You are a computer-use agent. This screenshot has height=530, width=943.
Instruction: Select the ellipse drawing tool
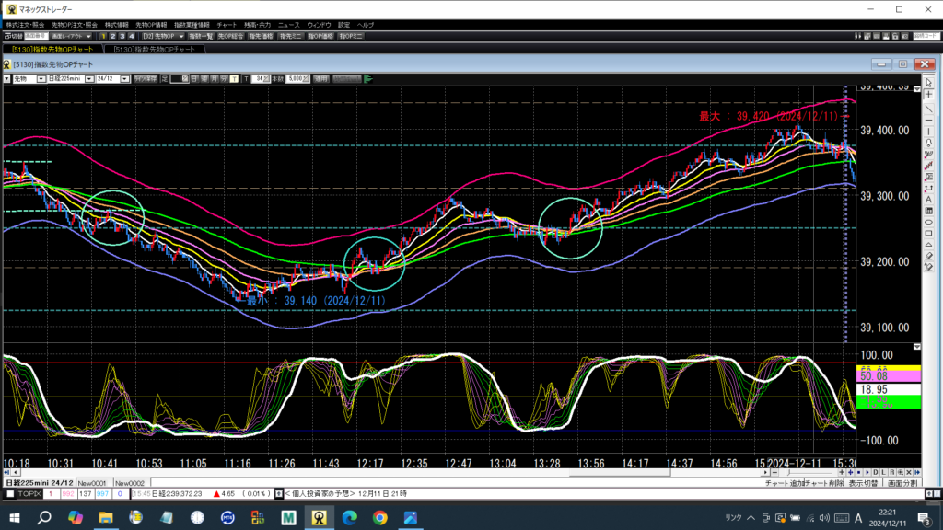point(928,223)
